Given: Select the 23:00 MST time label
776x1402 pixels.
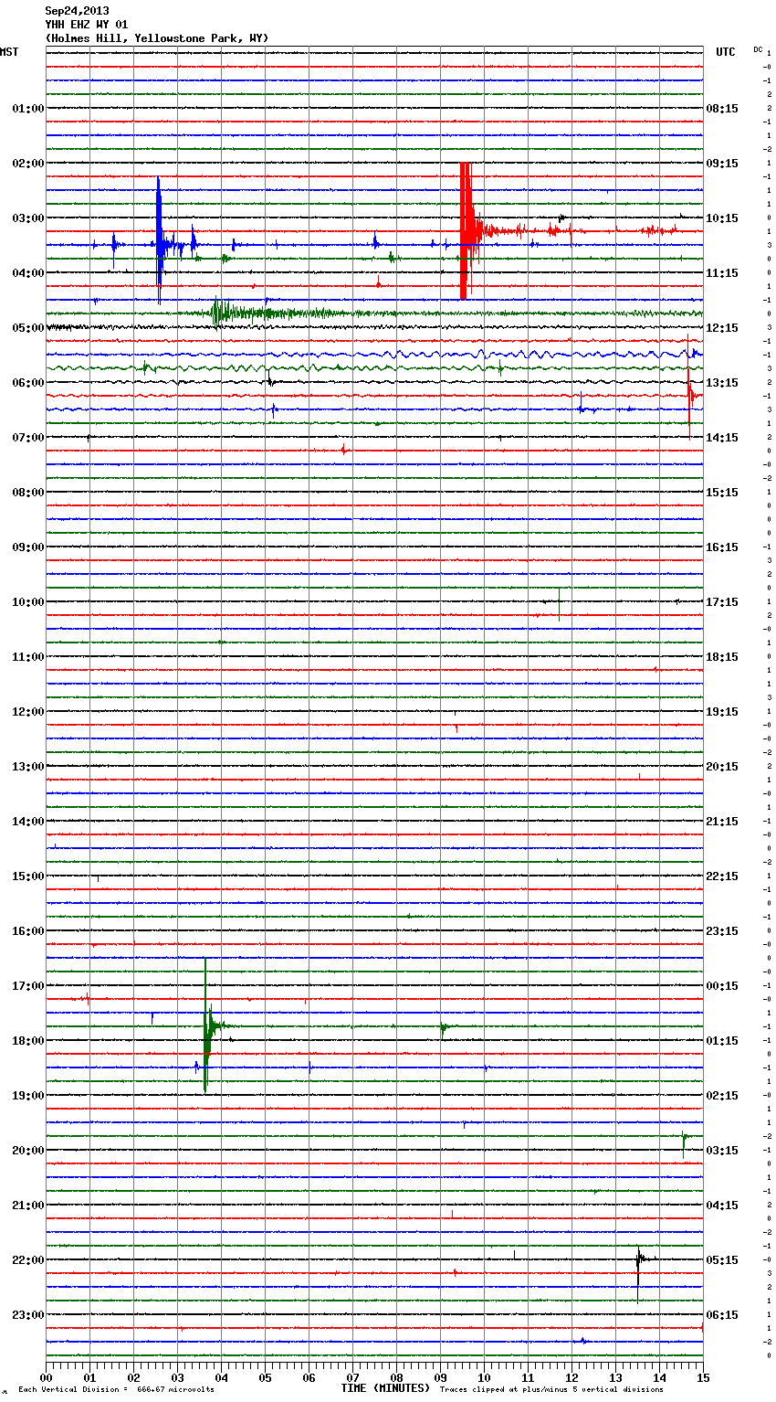Looking at the screenshot, I should click(x=28, y=1315).
